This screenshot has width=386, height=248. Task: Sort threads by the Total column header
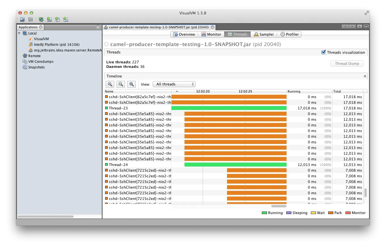coord(348,91)
